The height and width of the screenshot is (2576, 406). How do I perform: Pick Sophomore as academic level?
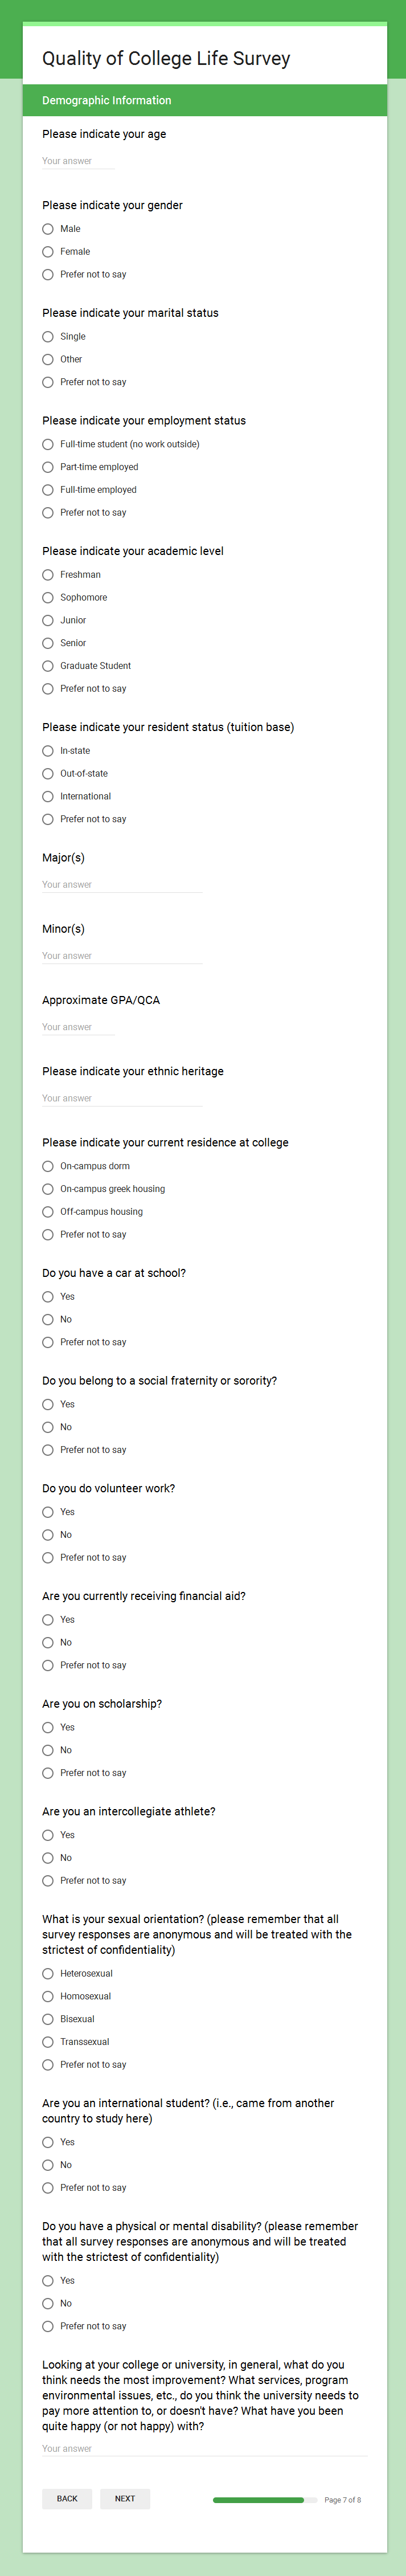coord(48,598)
